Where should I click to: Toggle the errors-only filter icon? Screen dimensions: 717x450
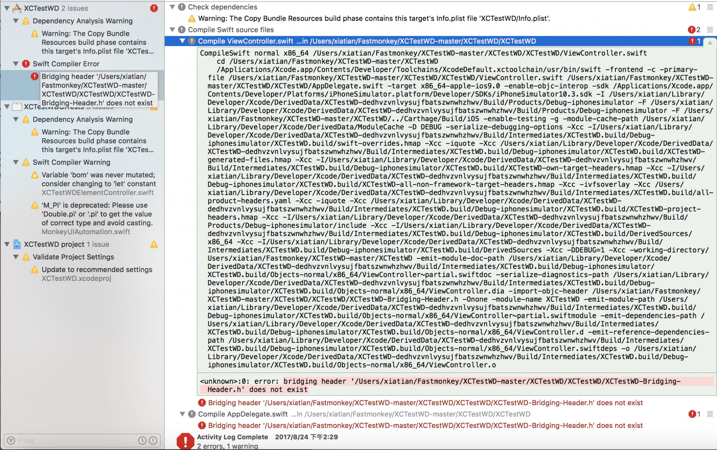(153, 440)
